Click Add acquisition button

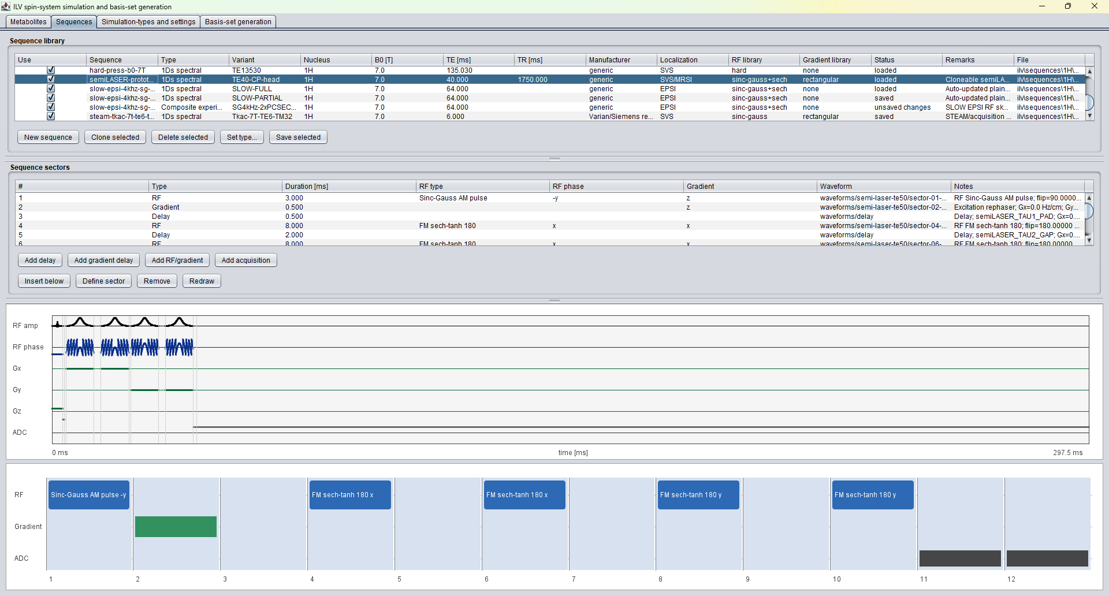click(246, 260)
